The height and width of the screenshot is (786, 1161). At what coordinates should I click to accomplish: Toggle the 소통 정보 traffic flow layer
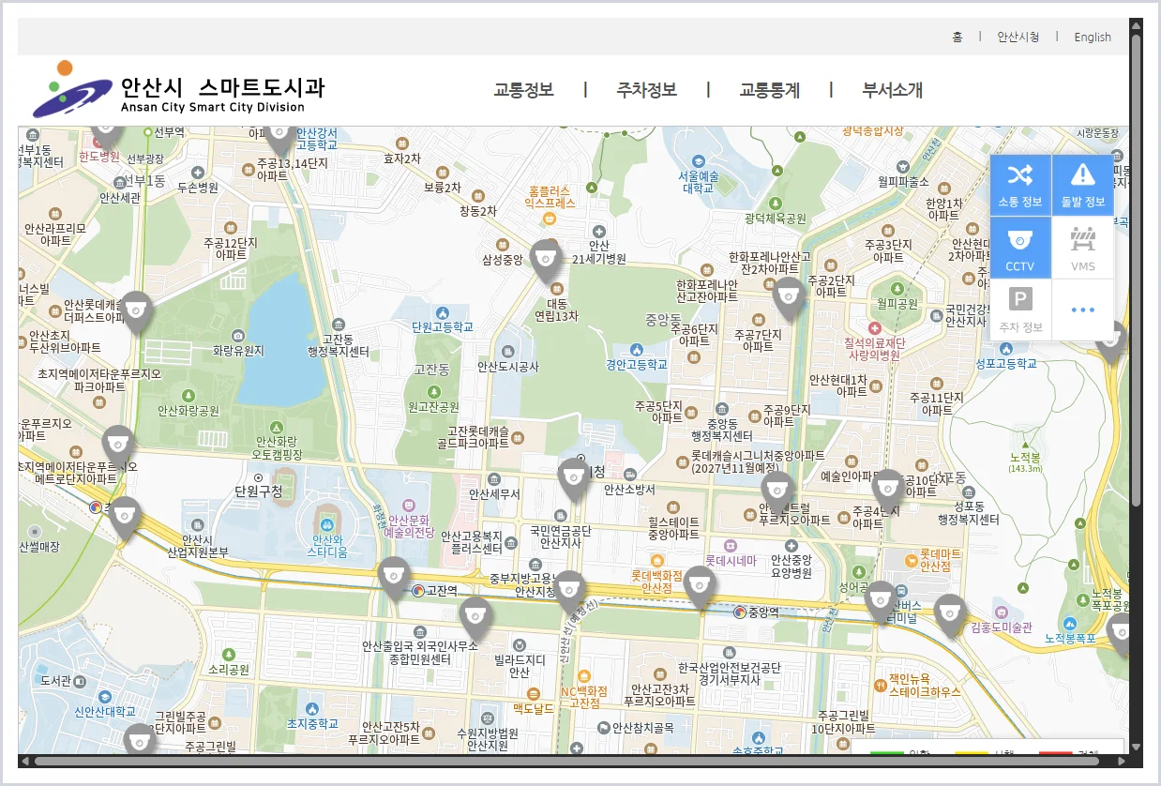coord(1020,185)
